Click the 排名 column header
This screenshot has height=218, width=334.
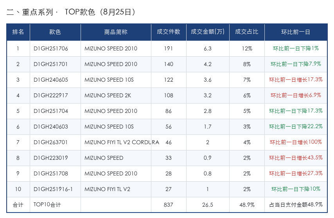18,32
